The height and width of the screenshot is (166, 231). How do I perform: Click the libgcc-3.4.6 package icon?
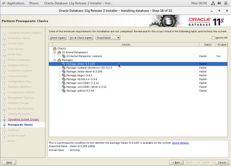(64, 75)
